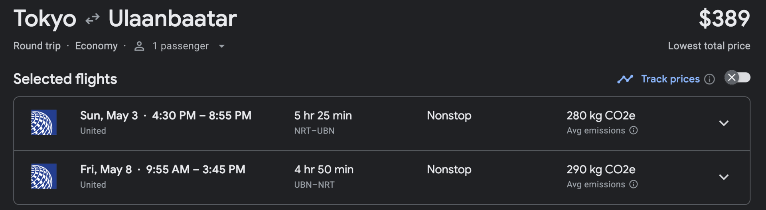Click the United logo on May 8 flight
Screen dimensions: 766x210
(x=44, y=176)
